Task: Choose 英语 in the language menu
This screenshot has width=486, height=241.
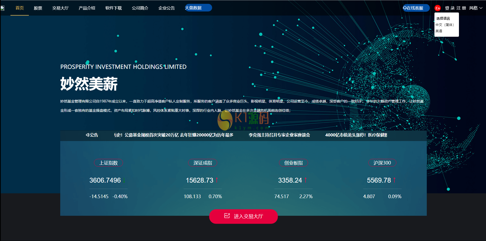Action: pyautogui.click(x=439, y=31)
